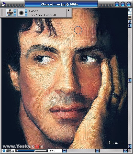Click the paint can window icon
The image size is (133, 154).
(x=4, y=4)
